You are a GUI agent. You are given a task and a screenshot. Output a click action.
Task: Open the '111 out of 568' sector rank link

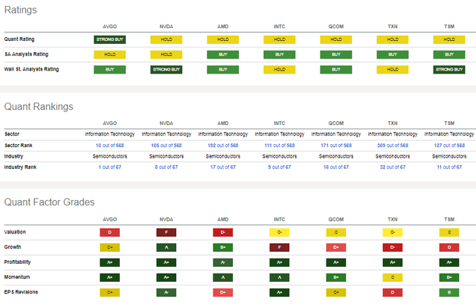280,145
